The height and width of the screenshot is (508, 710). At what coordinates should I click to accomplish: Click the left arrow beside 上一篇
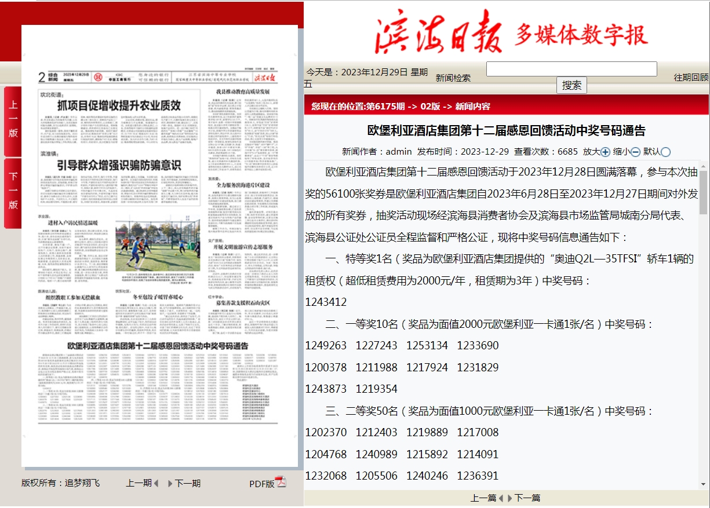coord(501,498)
